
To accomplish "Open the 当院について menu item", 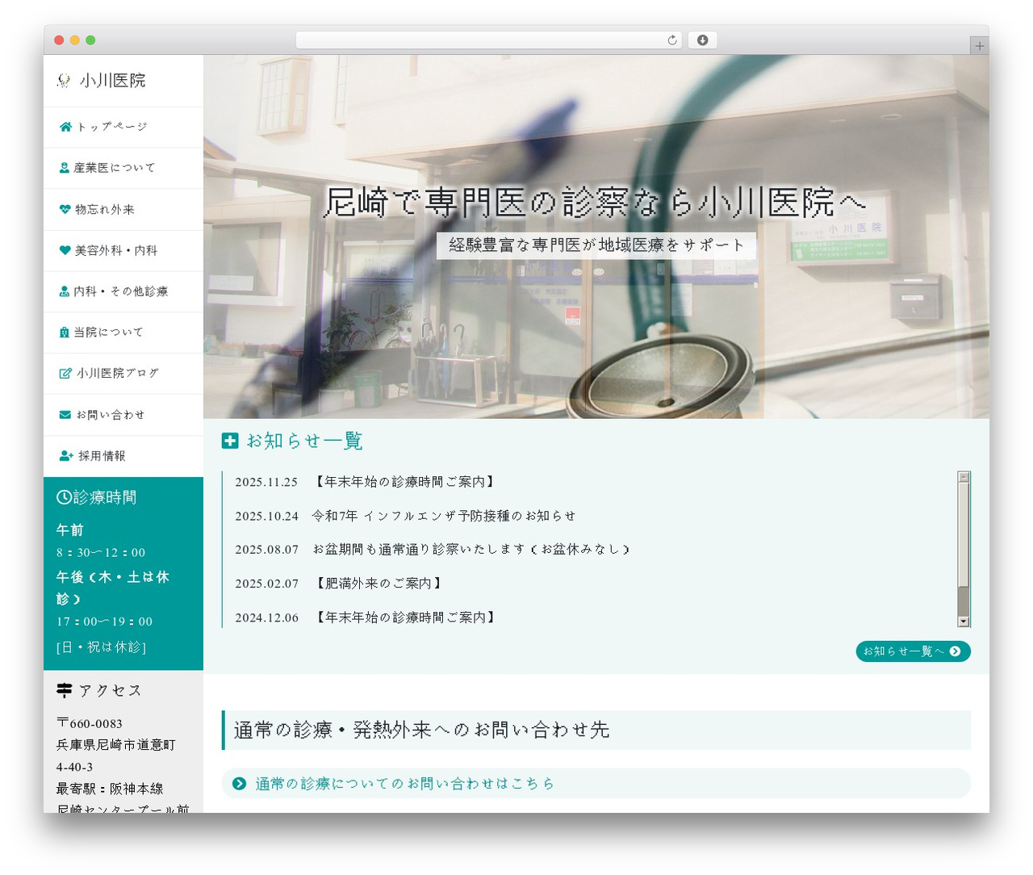I will coord(123,333).
